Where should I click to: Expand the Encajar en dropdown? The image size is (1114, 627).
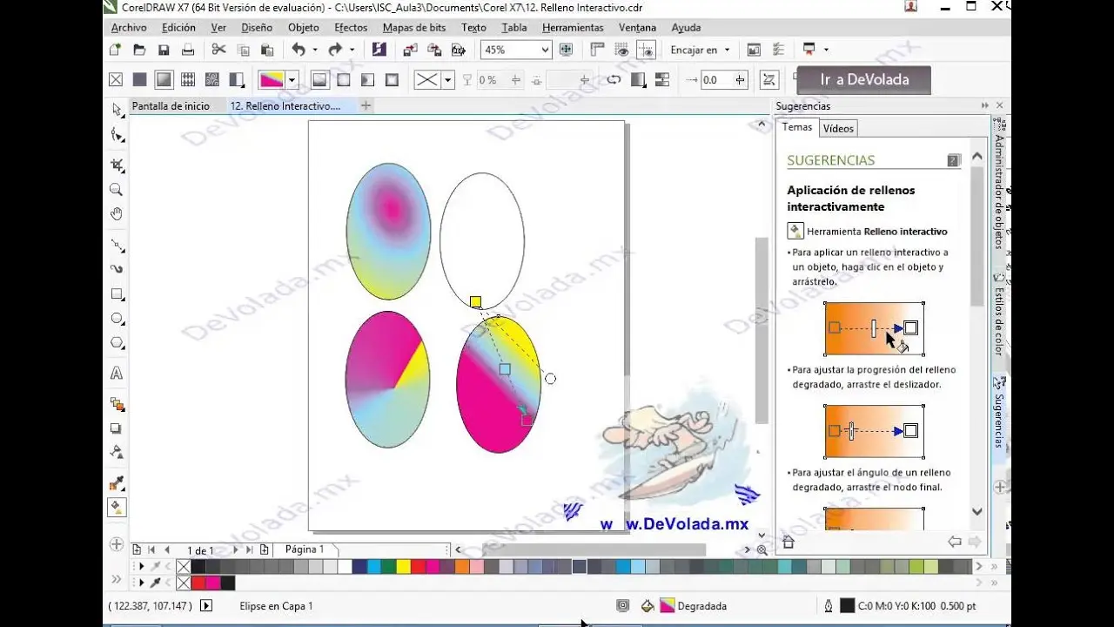727,50
